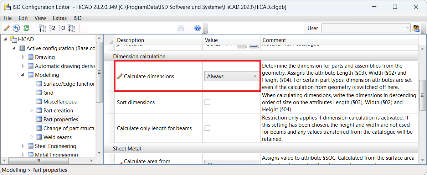Select the Part properties tree item

(61, 119)
